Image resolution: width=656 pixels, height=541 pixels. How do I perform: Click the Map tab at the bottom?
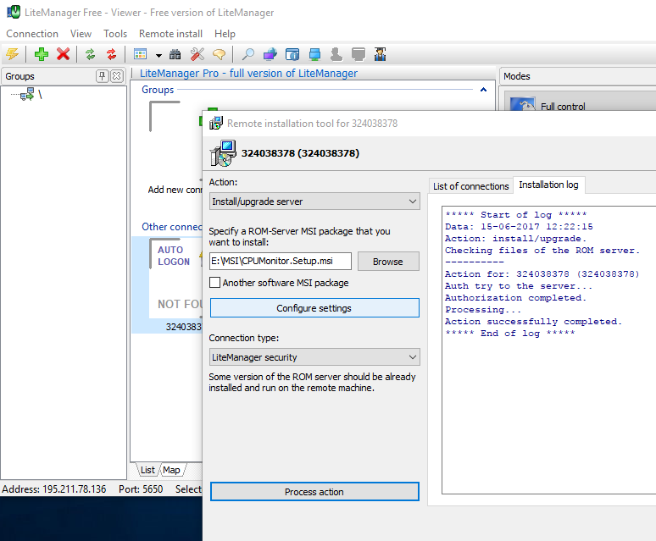point(171,470)
